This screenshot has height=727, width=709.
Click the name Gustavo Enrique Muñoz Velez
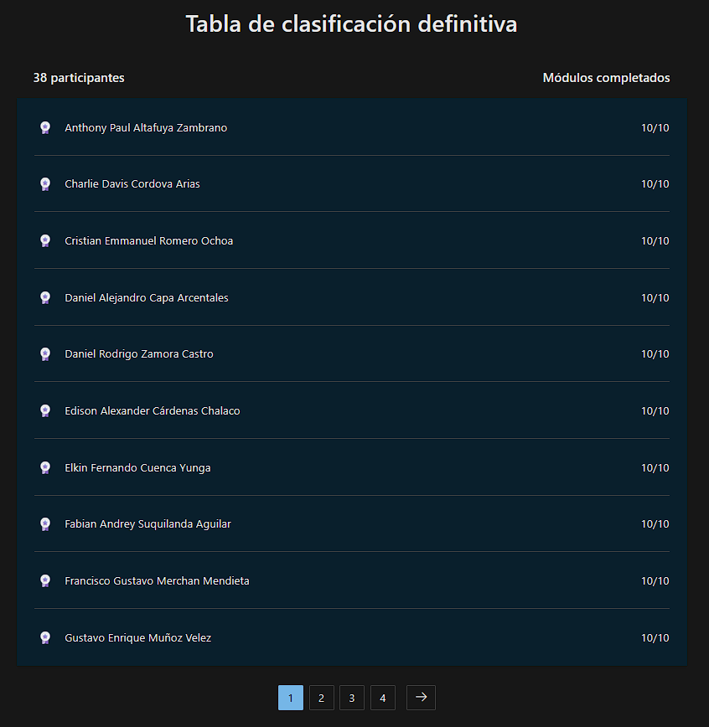pyautogui.click(x=137, y=638)
